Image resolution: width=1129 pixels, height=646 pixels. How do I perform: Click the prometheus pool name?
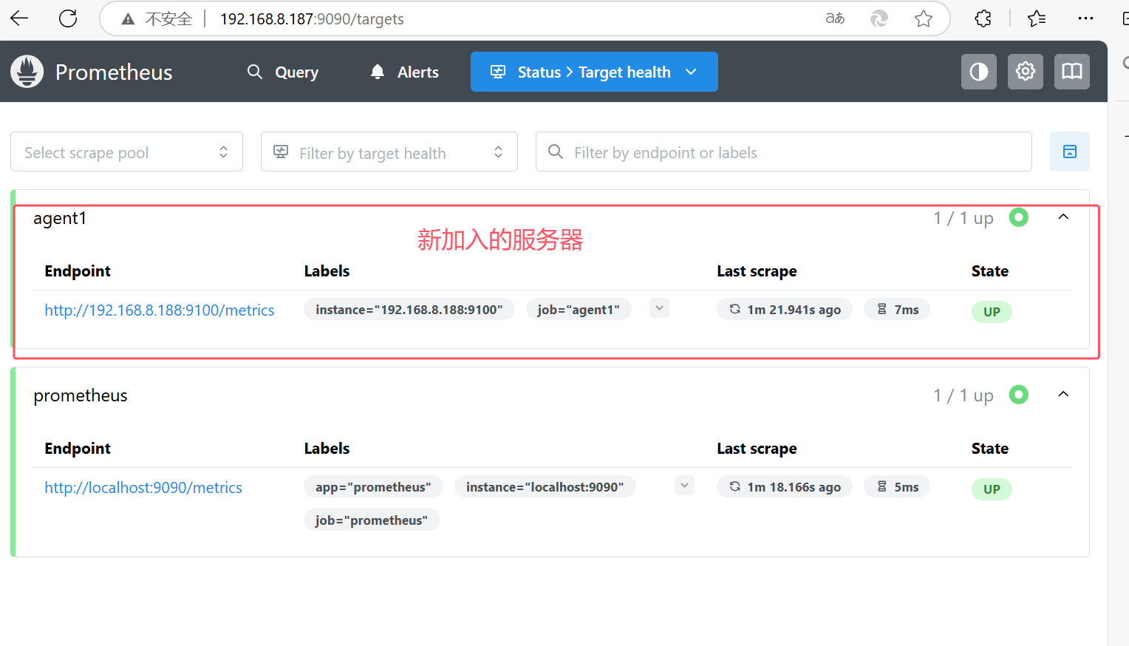(x=81, y=395)
